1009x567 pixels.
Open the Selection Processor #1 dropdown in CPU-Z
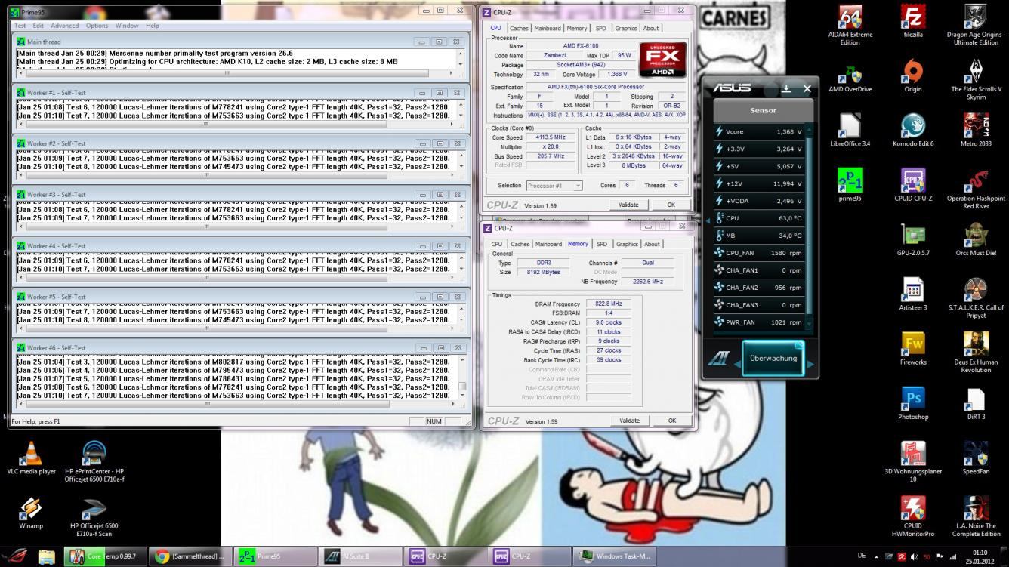coord(554,186)
